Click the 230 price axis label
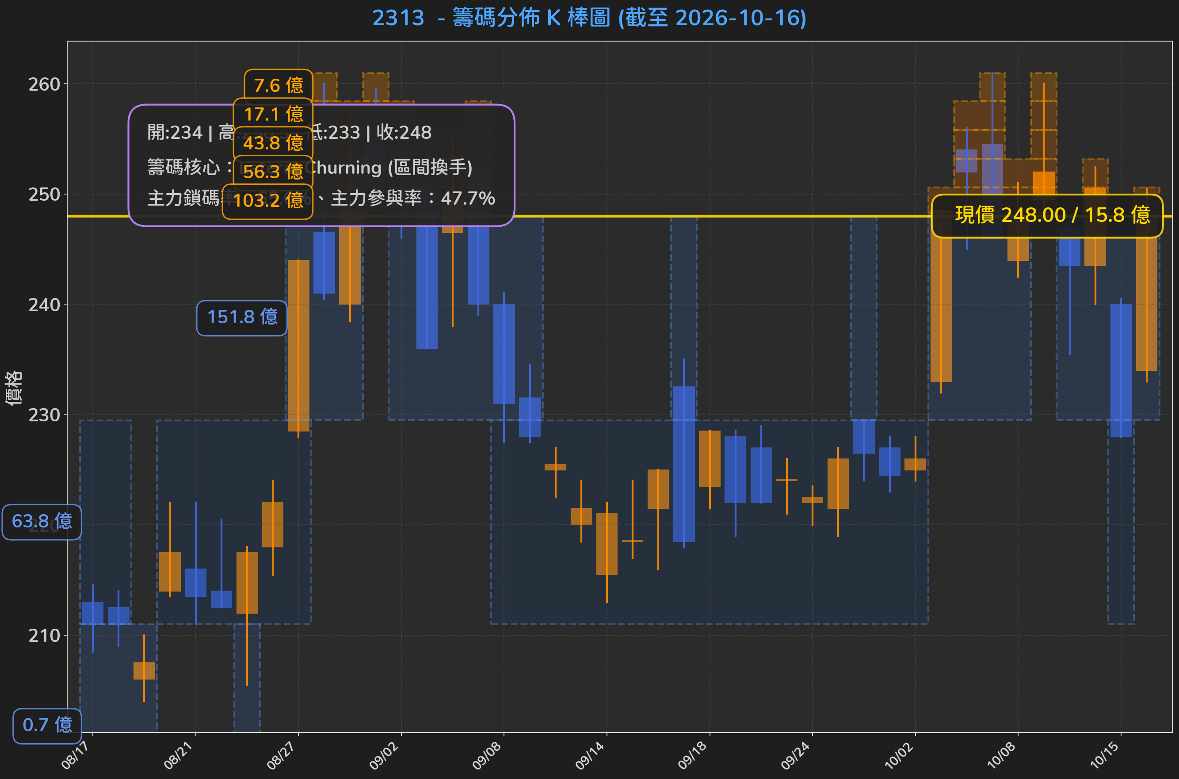 tap(44, 415)
